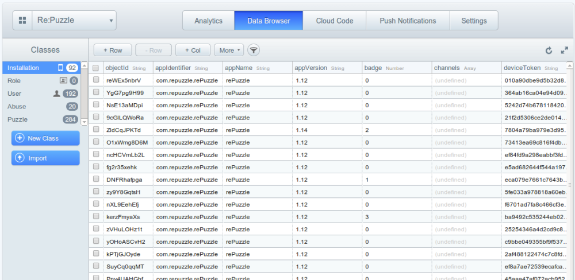
Task: Click the device icon beside Installation
Action: pos(60,68)
